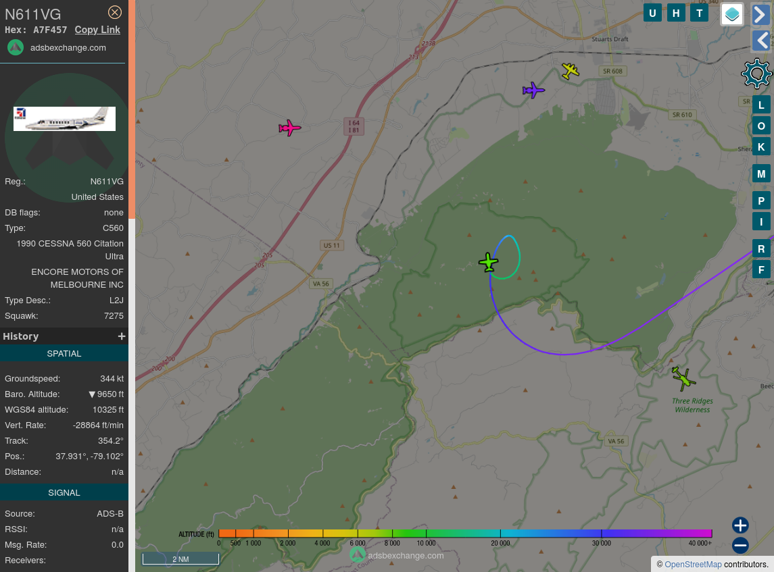Click the Source value ADS-B
The width and height of the screenshot is (774, 572).
pyautogui.click(x=110, y=514)
